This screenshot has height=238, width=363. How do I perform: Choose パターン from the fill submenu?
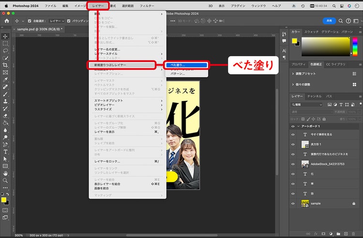tap(187, 74)
